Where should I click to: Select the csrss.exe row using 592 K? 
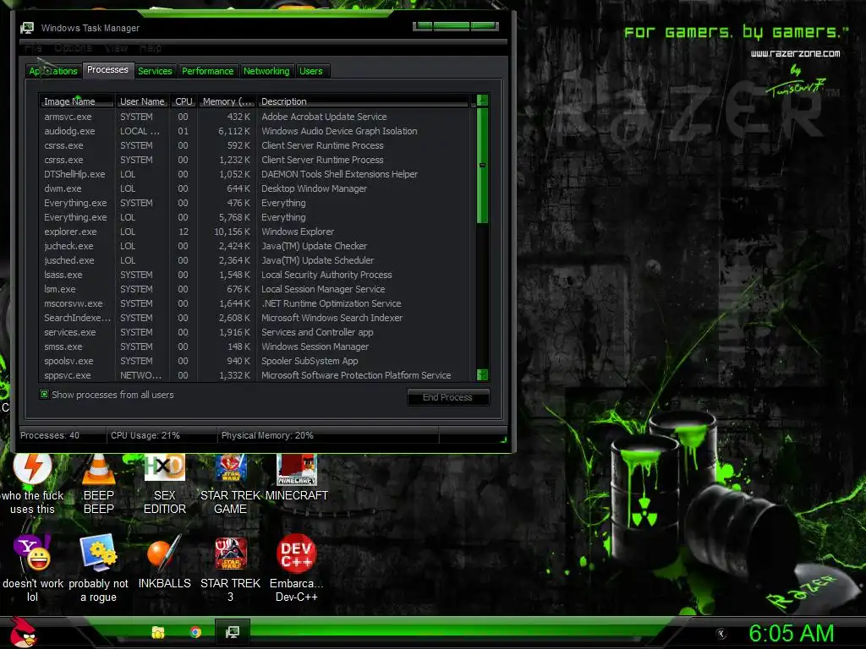[255, 145]
